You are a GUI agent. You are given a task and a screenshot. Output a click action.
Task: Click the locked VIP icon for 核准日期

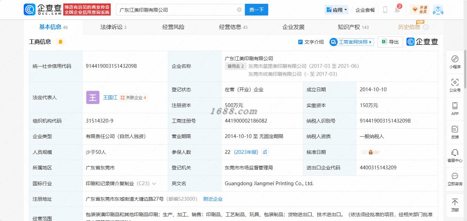(370, 152)
